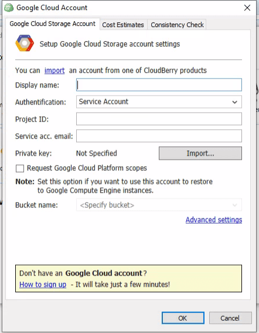Enable Request Google Cloud Platform scopes checkbox
The image size is (259, 333).
click(x=20, y=169)
